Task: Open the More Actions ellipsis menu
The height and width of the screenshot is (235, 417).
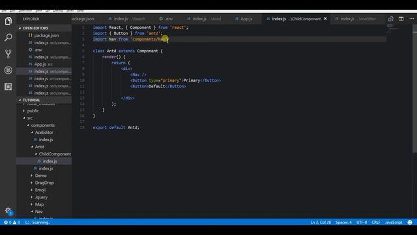Action: [x=412, y=19]
